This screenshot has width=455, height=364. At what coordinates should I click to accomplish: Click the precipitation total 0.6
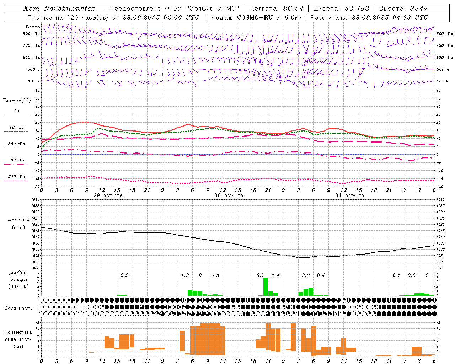click(412, 275)
